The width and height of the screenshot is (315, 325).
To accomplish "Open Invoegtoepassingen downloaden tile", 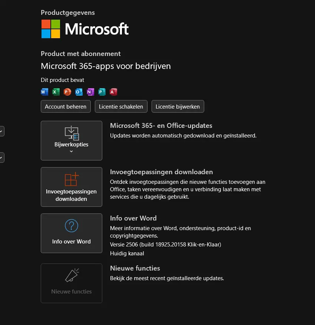I will coord(72,187).
